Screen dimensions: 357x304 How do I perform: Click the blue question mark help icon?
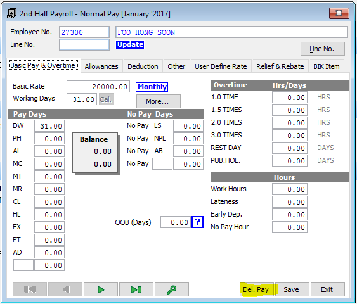point(197,222)
